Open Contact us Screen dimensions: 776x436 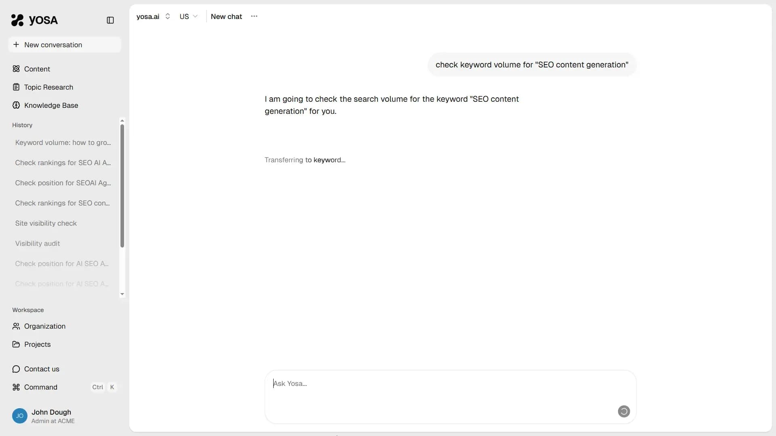[x=65, y=369]
